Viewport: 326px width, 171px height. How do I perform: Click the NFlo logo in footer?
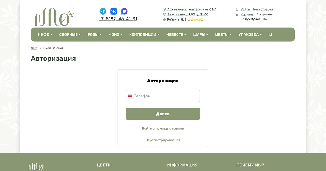tap(36, 167)
